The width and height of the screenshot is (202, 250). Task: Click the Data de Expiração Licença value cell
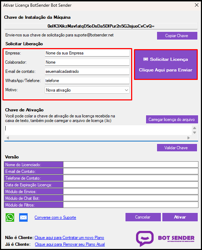click(131, 185)
